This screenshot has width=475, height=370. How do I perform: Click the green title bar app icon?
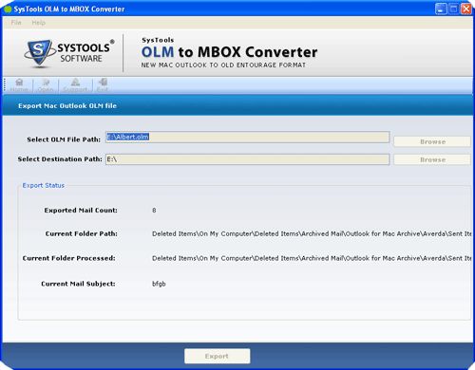point(8,9)
